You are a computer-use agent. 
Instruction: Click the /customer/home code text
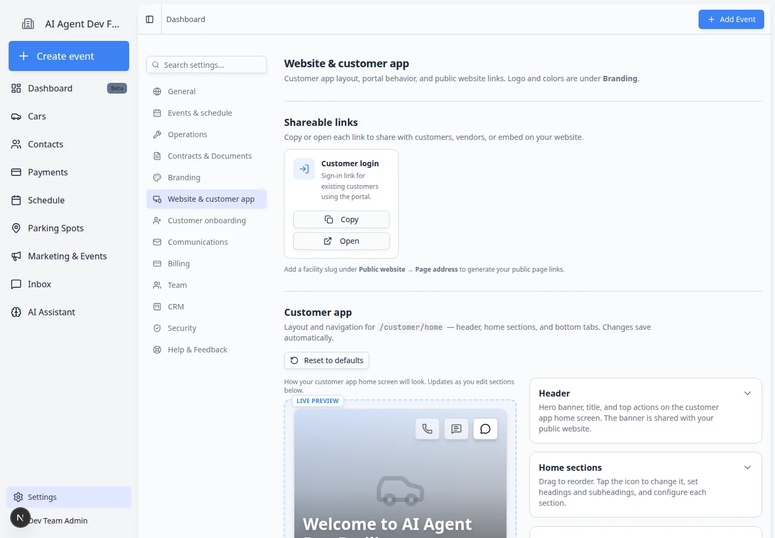click(411, 327)
